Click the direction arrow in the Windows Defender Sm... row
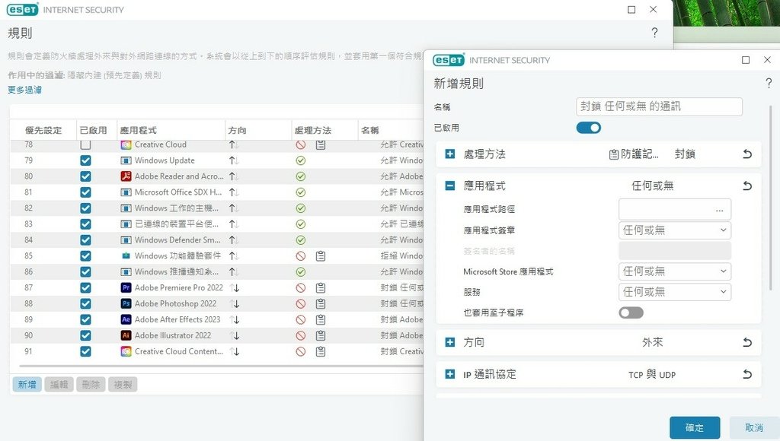Viewport: 780px width, 441px height. (233, 240)
